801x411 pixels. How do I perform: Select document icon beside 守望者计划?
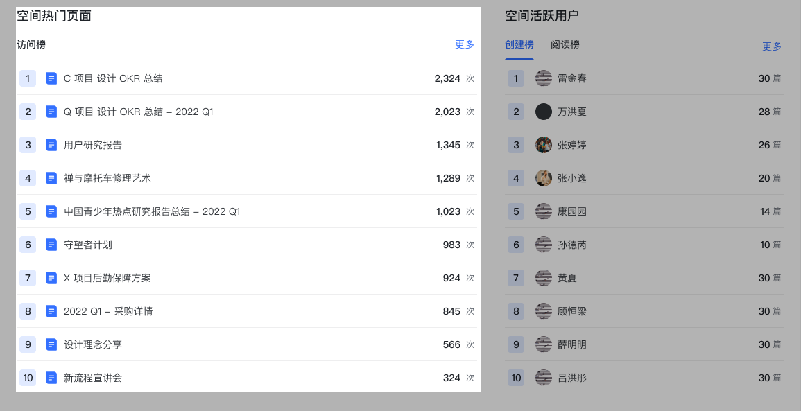point(51,245)
